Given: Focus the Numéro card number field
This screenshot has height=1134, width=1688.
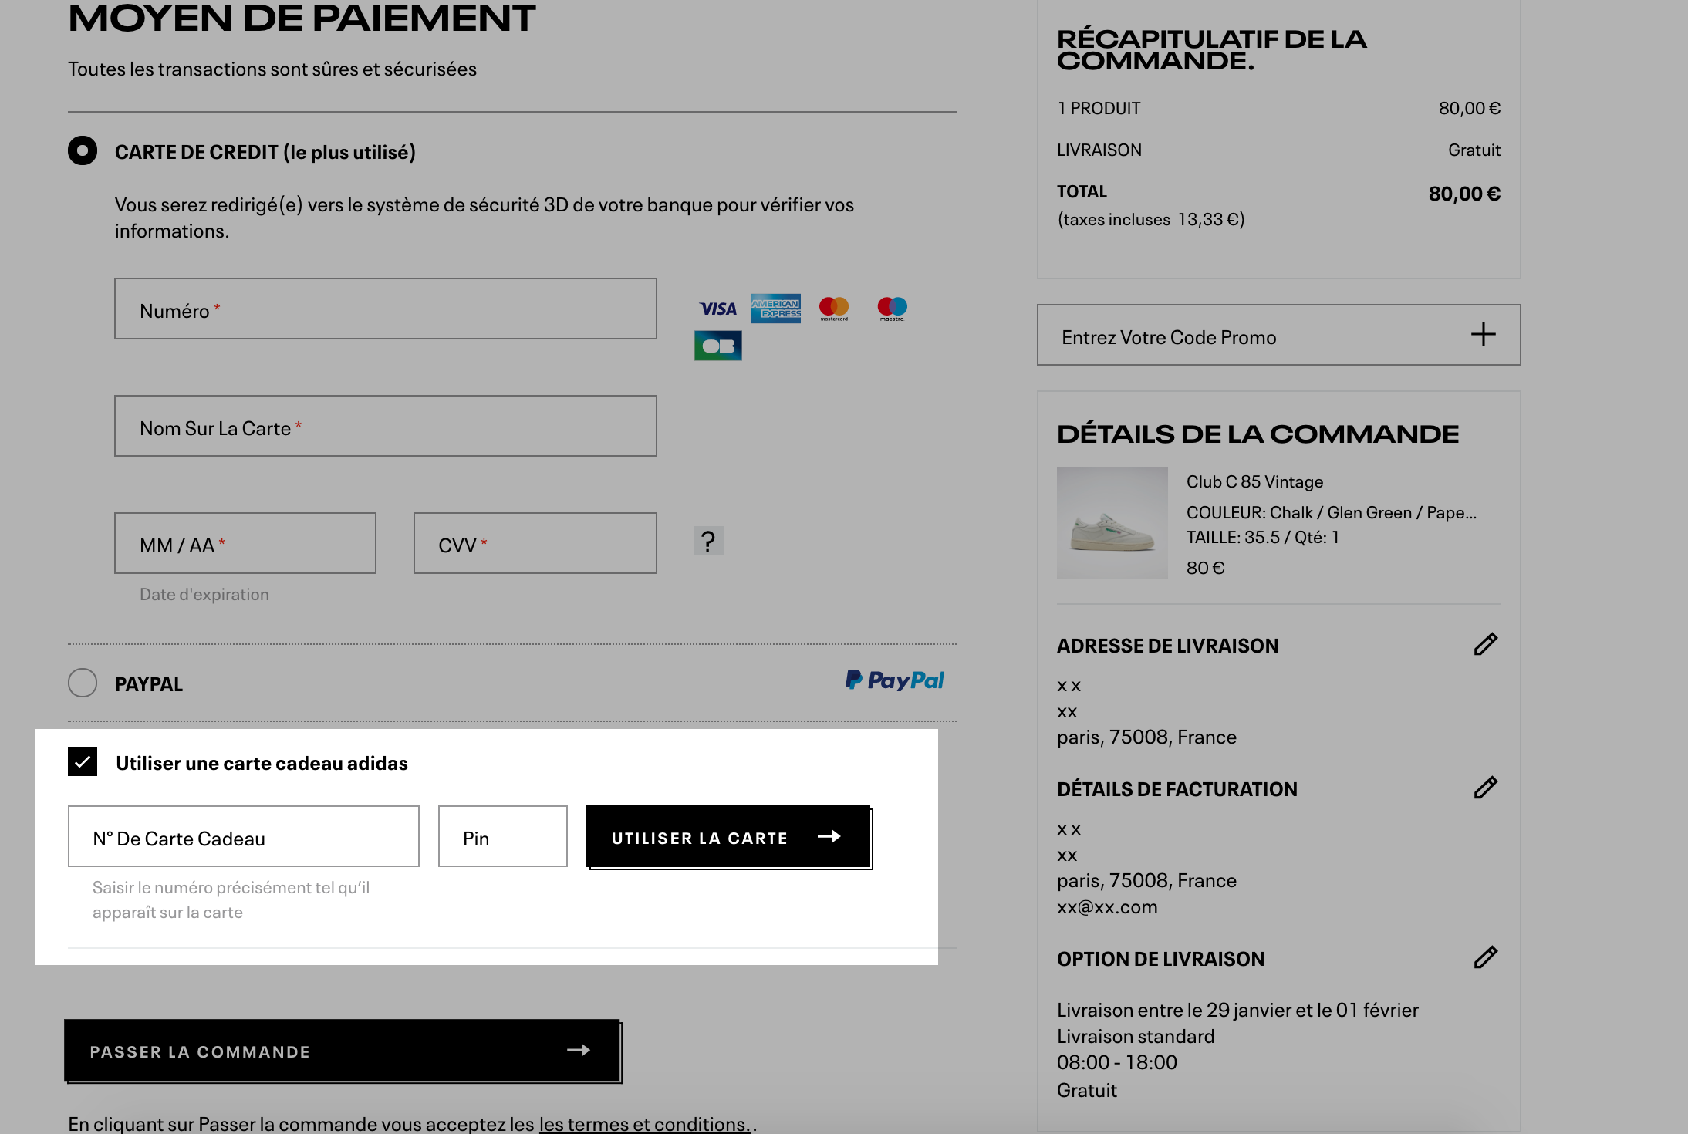Looking at the screenshot, I should [x=386, y=309].
